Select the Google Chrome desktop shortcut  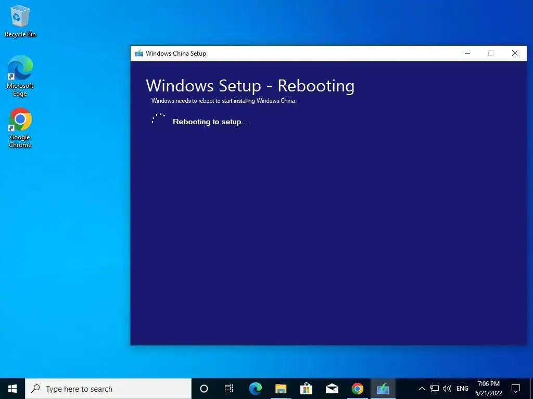tap(20, 128)
